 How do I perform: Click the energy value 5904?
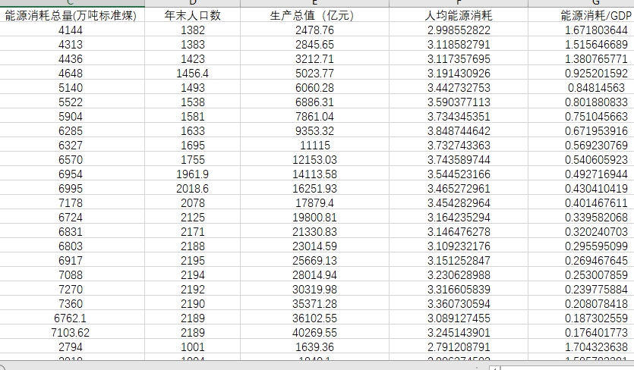pos(71,116)
